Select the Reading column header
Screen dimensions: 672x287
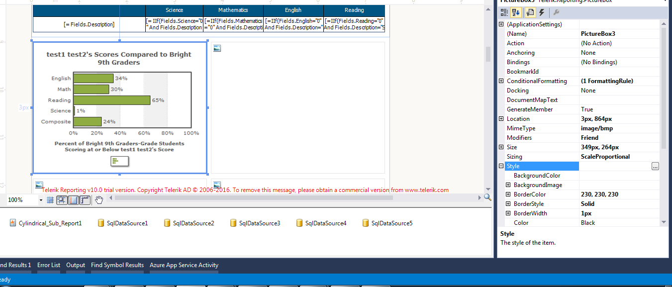(354, 10)
